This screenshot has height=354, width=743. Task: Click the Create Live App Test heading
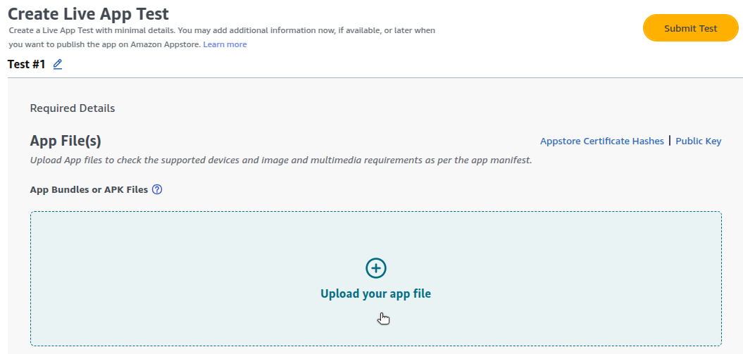(88, 13)
